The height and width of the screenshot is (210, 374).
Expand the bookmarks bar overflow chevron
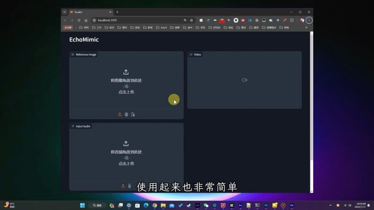pos(307,28)
